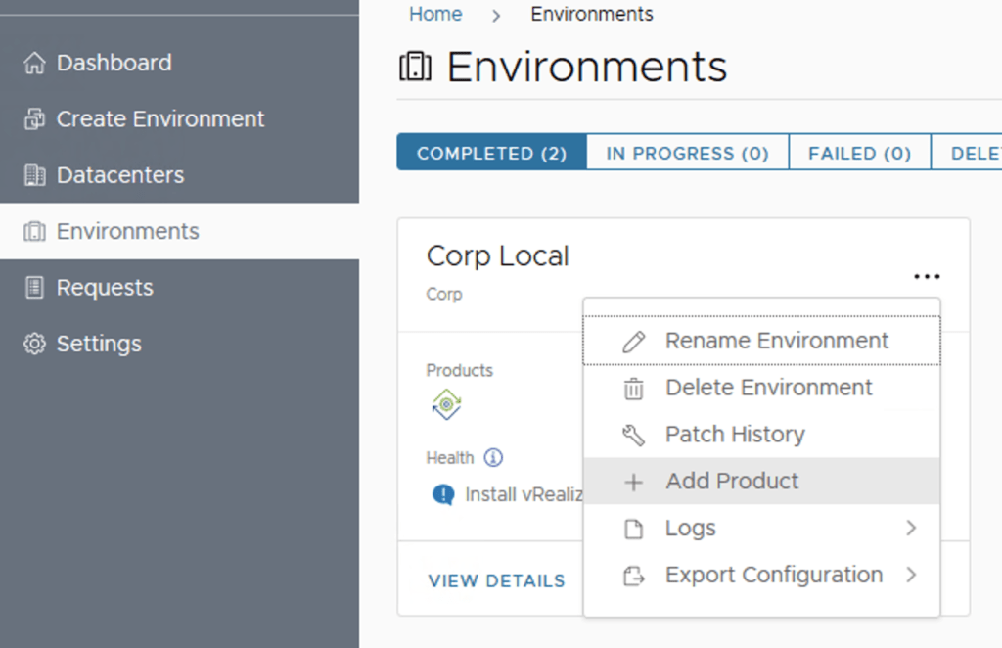Select Rename Environment from the menu
1002x648 pixels.
(x=776, y=342)
